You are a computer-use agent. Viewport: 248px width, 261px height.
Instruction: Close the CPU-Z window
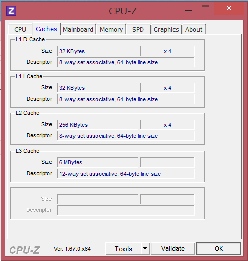coord(229,8)
